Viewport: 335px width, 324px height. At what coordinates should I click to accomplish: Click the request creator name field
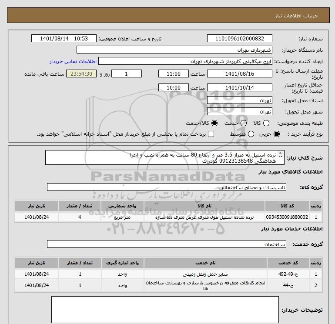pos(185,61)
